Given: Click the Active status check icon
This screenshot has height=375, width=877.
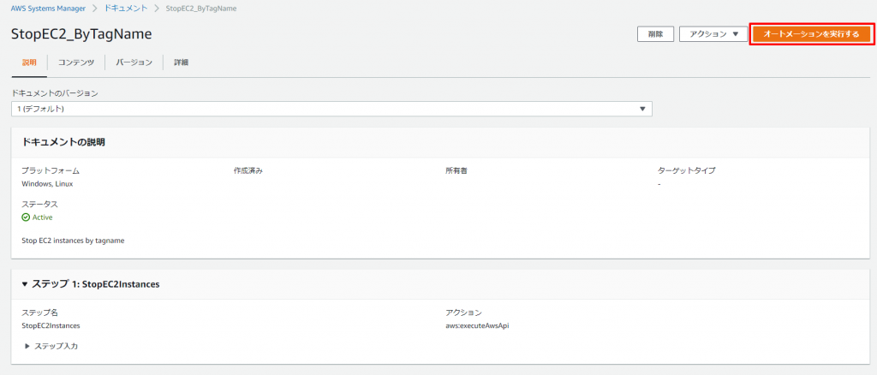Looking at the screenshot, I should click(26, 217).
